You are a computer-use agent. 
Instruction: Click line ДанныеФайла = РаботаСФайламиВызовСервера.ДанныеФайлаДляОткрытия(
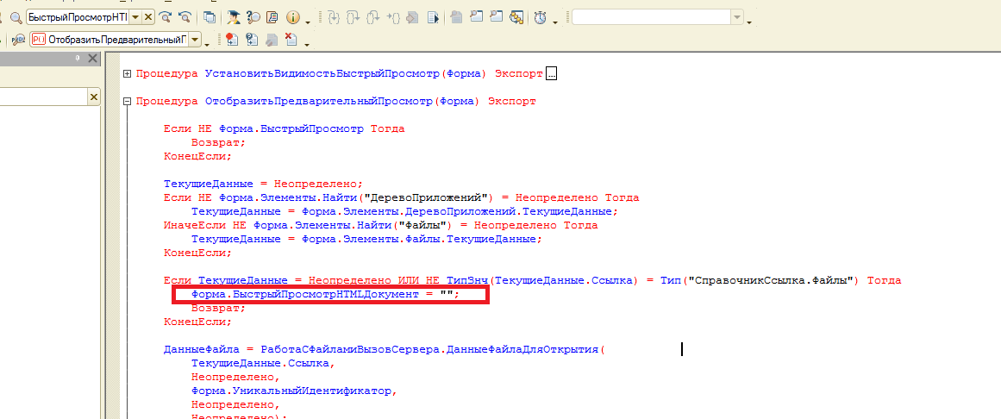point(383,349)
